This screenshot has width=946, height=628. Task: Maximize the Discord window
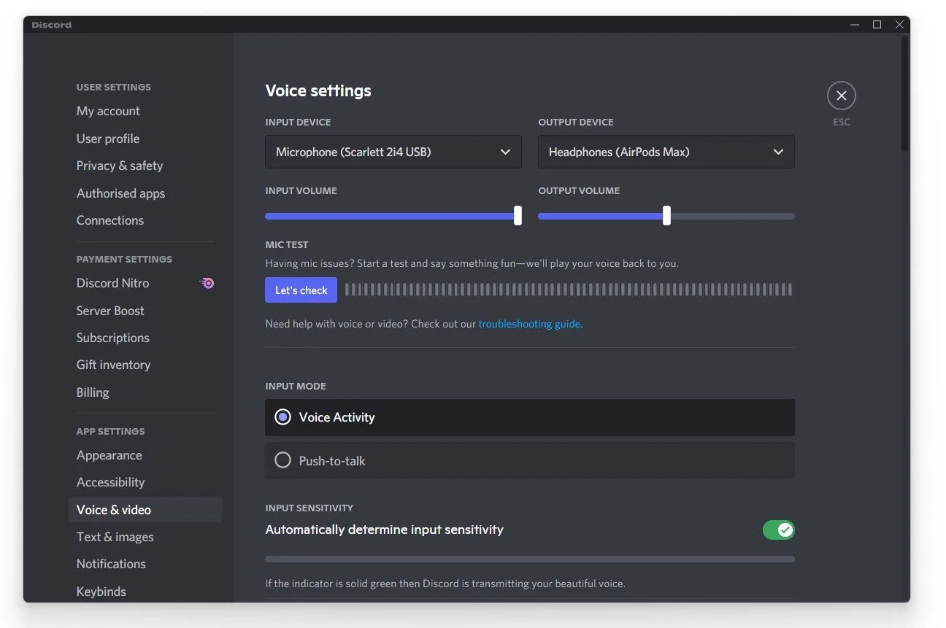[x=877, y=25]
